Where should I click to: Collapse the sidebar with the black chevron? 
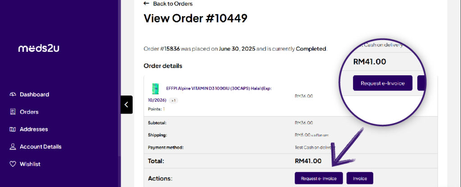(x=127, y=105)
